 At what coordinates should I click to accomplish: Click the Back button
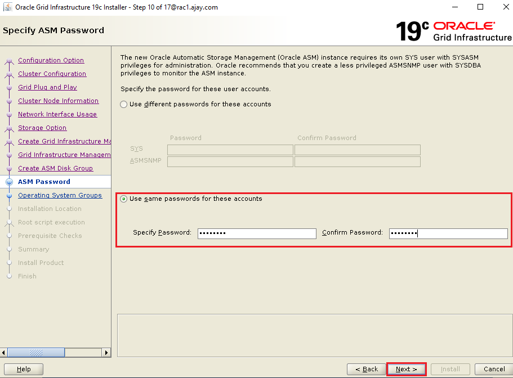tap(367, 369)
